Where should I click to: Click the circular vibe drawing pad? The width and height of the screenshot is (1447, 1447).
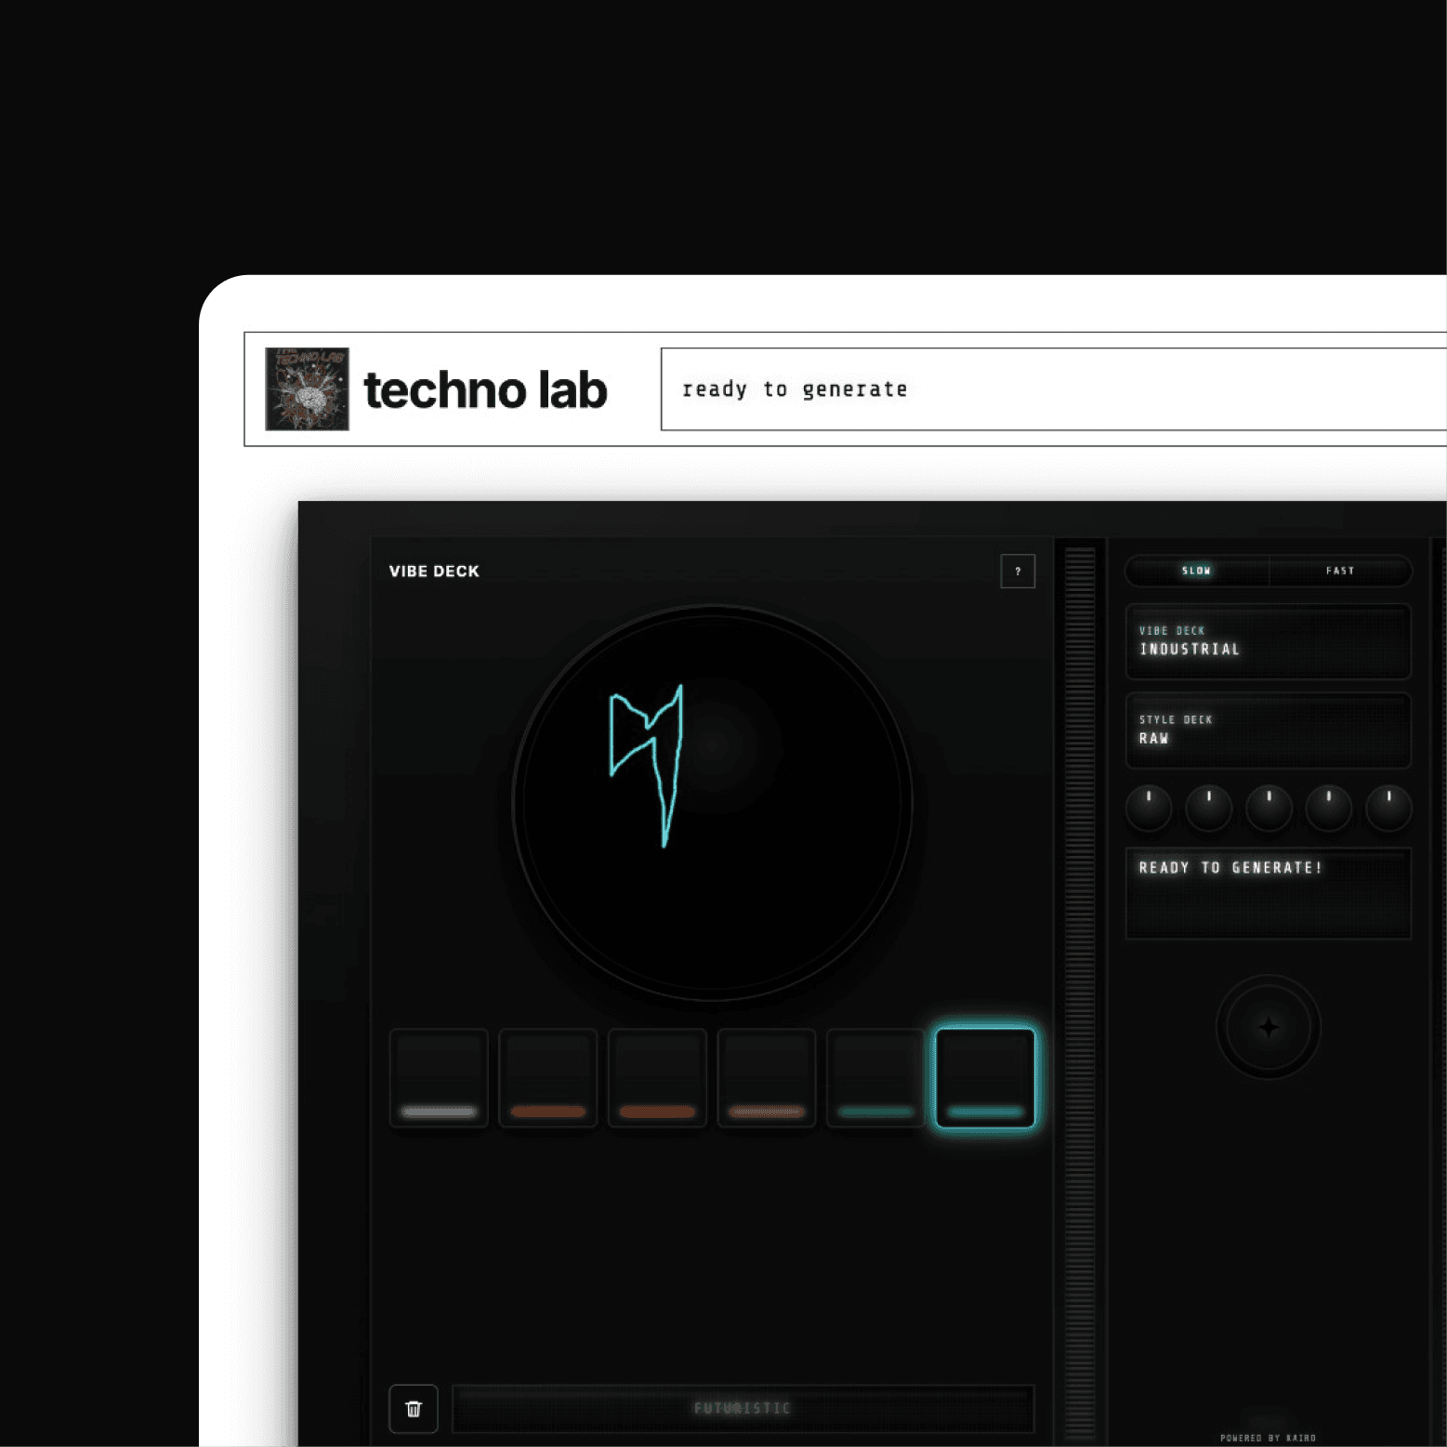[713, 803]
